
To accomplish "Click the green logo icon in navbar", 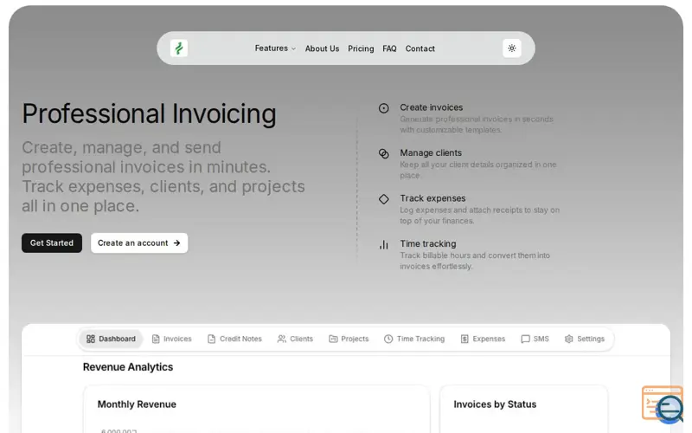I will tap(179, 48).
